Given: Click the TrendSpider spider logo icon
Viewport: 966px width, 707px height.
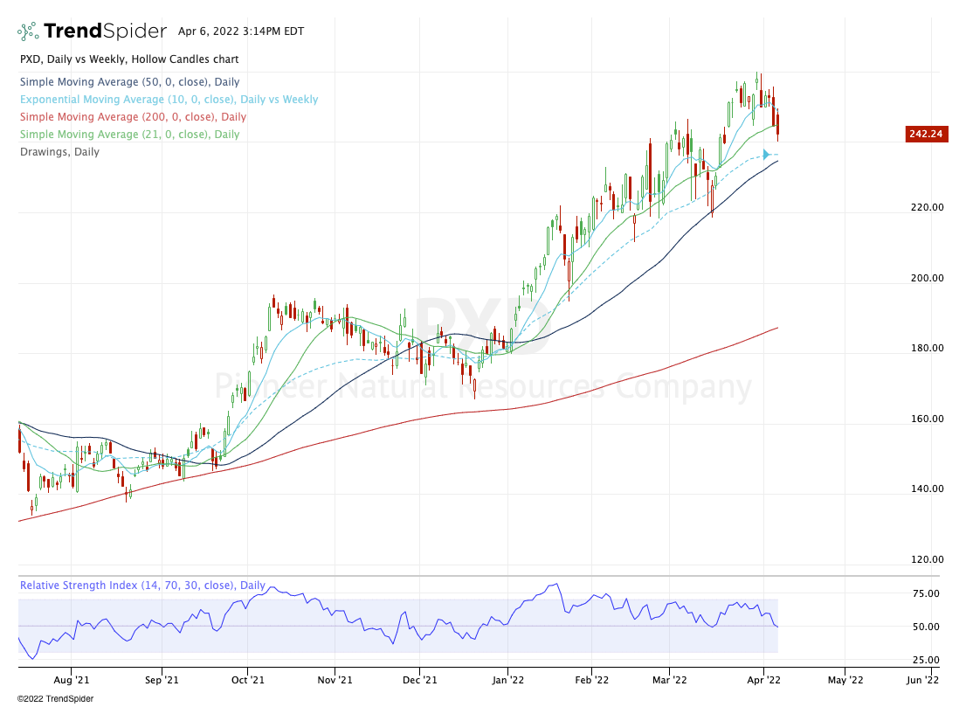Looking at the screenshot, I should pos(28,31).
